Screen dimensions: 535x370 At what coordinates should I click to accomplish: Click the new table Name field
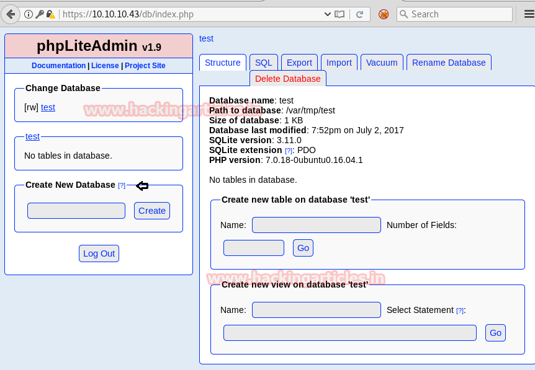tap(317, 225)
